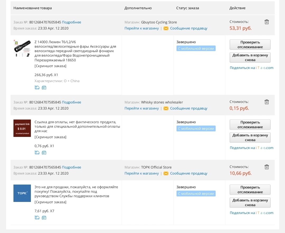
Task: Click return box icon under TOPK item
Action: 44,218
